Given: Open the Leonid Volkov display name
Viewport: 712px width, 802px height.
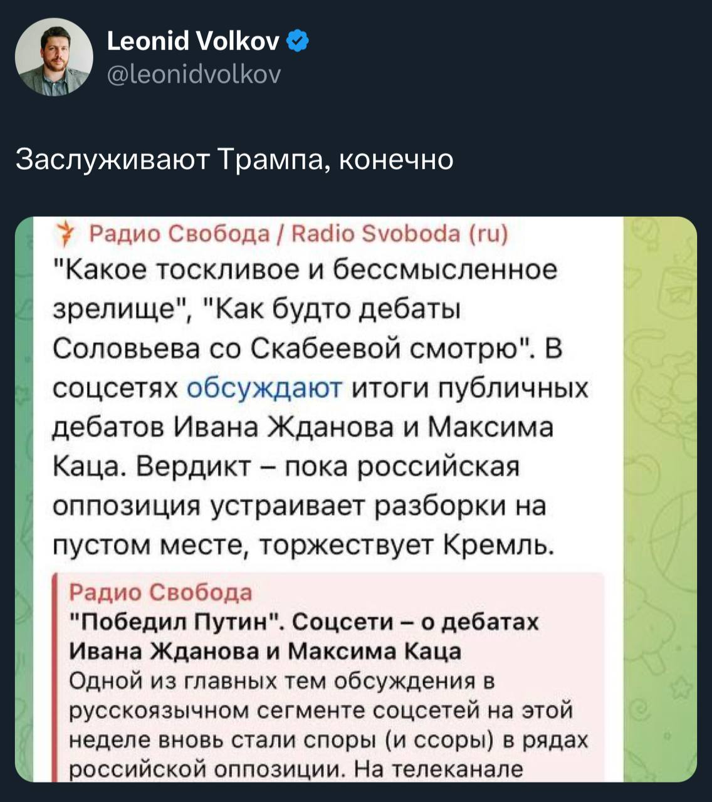Looking at the screenshot, I should tap(193, 42).
